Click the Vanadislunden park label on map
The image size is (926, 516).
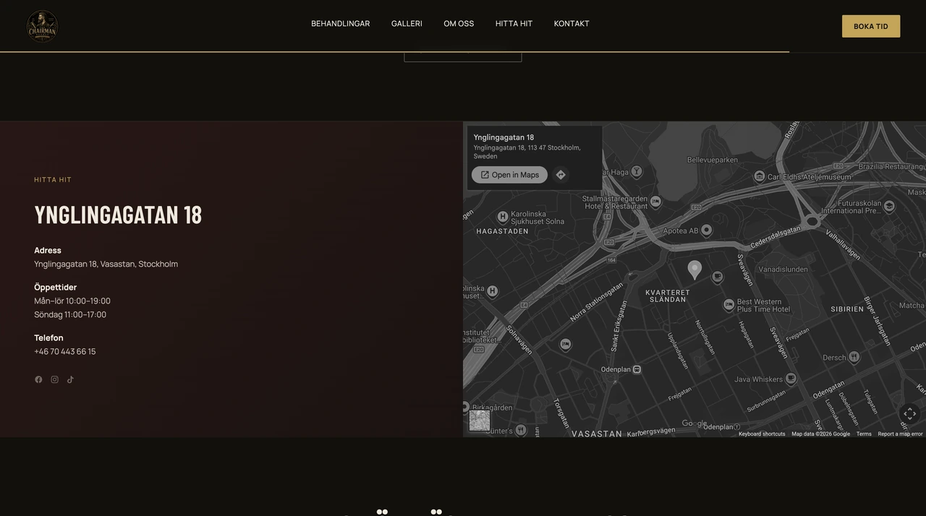coord(783,270)
